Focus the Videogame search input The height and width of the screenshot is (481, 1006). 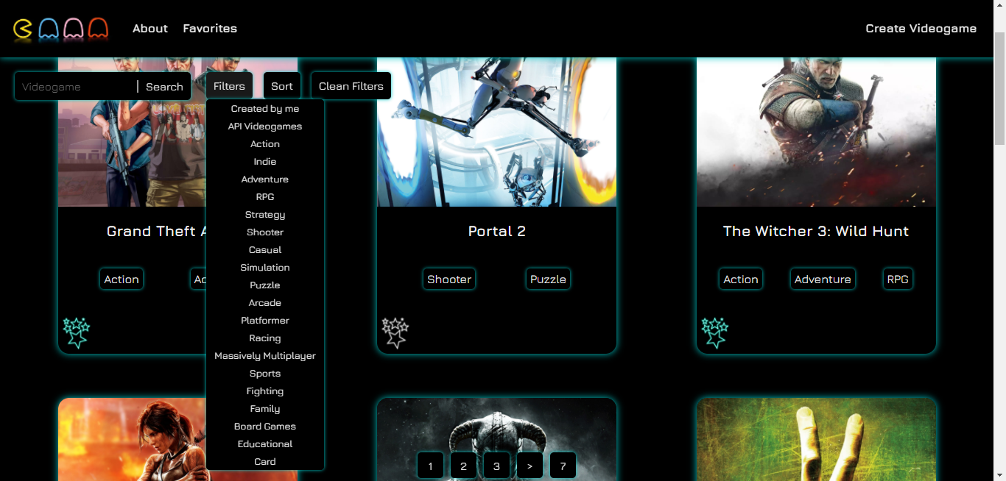pyautogui.click(x=77, y=87)
